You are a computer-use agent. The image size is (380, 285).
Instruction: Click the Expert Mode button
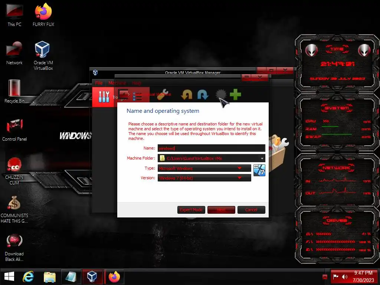click(191, 210)
